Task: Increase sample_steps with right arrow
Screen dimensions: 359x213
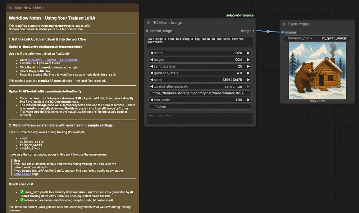Action: 248,66
